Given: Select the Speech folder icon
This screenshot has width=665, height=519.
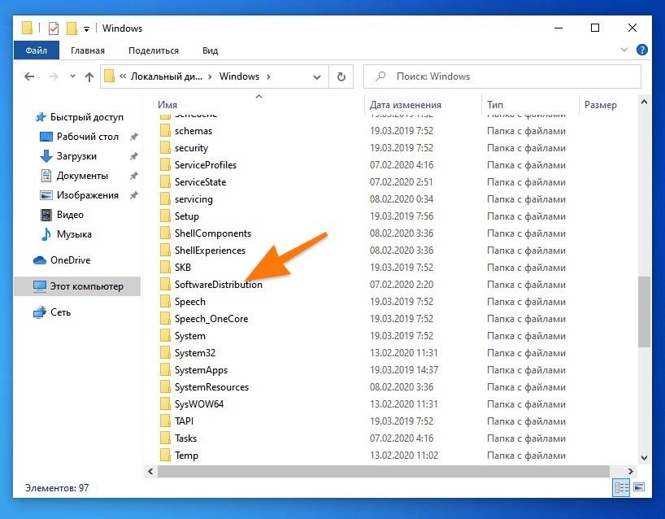Looking at the screenshot, I should tap(165, 301).
